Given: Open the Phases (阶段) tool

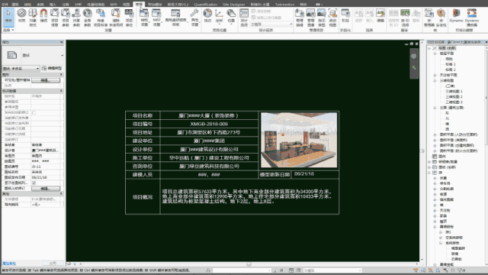Looking at the screenshot, I should coord(345,15).
